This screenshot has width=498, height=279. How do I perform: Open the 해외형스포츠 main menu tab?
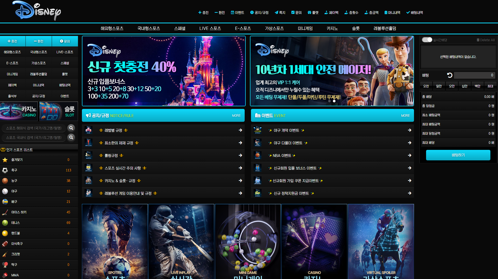click(x=112, y=28)
